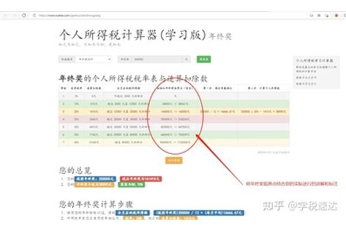346x231 pixels.
Task: Click the blue 200000 / 12 formula badge
Action: coord(199,213)
